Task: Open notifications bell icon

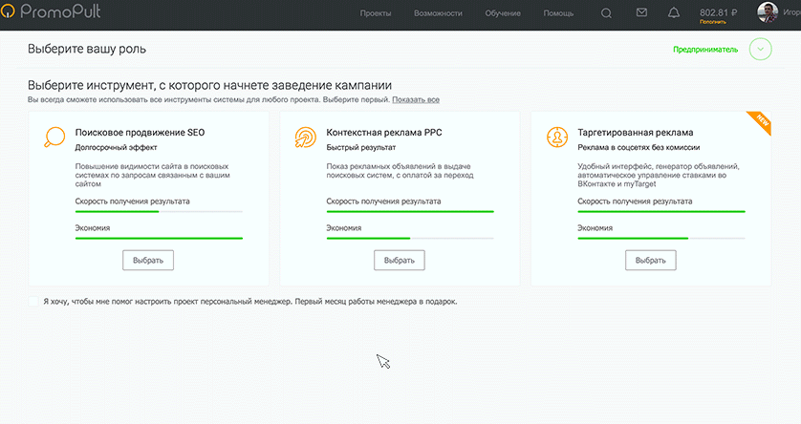Action: pyautogui.click(x=674, y=13)
